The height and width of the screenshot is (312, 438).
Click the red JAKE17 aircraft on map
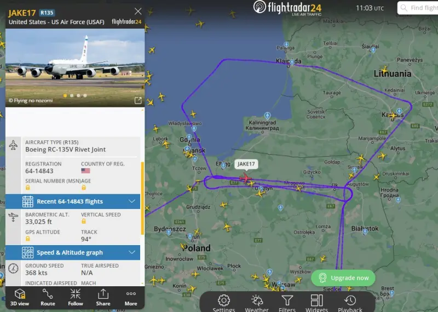click(245, 178)
